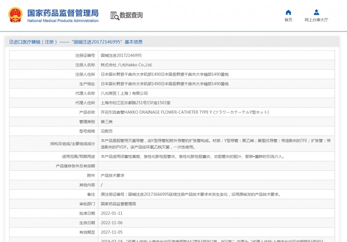Click the 产品名称 label
This screenshot has width=347, height=242.
point(87,112)
